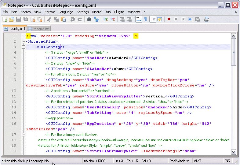Open the Language menu
This screenshot has height=165, width=240.
coord(66,12)
